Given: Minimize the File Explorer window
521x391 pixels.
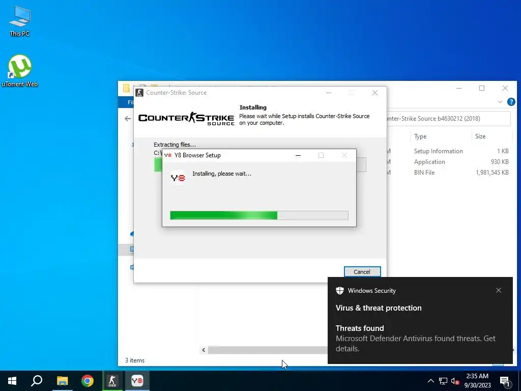Looking at the screenshot, I should (459, 88).
